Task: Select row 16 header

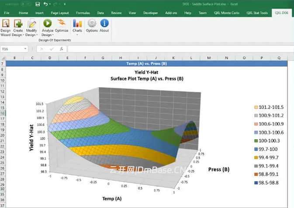Action: (3, 113)
